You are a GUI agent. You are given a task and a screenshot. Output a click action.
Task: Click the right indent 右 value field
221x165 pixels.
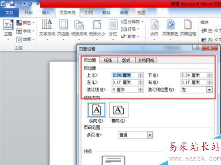click(218, 40)
